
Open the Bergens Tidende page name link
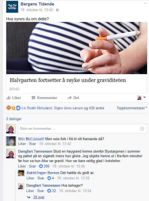(37, 4)
